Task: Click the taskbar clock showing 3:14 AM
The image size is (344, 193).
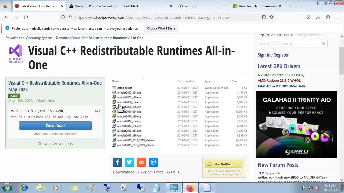Action: click(330, 188)
